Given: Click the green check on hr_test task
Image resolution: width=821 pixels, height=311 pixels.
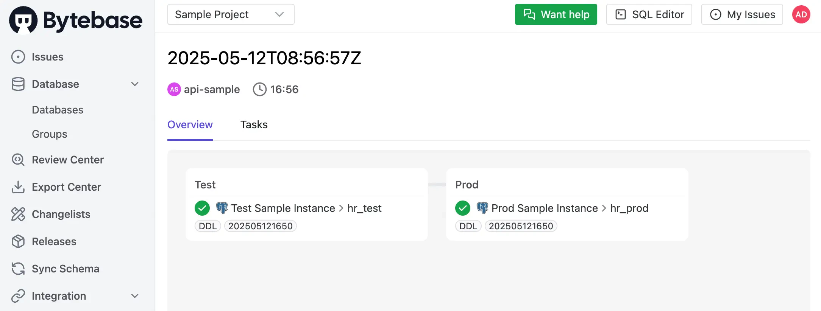Looking at the screenshot, I should click(202, 208).
